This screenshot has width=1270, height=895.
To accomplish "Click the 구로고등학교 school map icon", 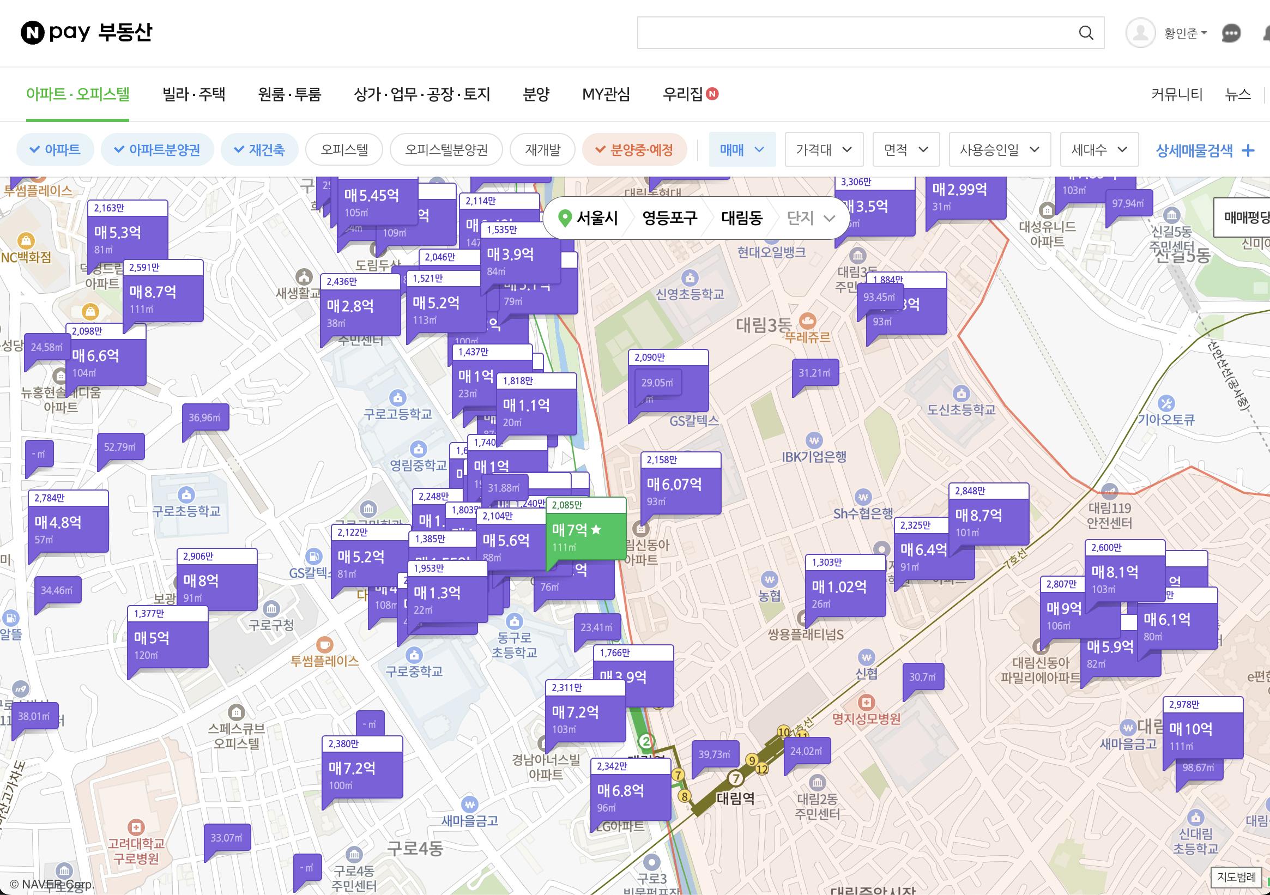I will click(x=397, y=398).
